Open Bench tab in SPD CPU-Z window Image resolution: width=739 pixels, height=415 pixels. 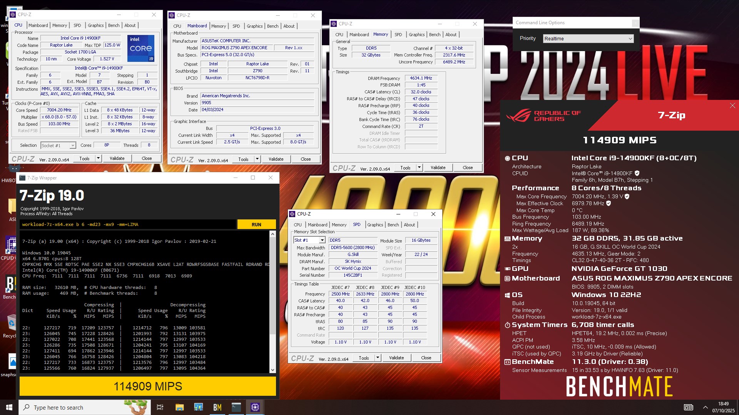(x=393, y=225)
